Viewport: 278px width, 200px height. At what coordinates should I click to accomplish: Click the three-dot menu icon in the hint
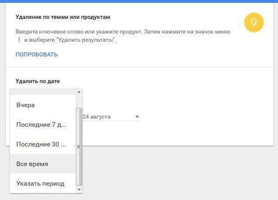coord(19,40)
